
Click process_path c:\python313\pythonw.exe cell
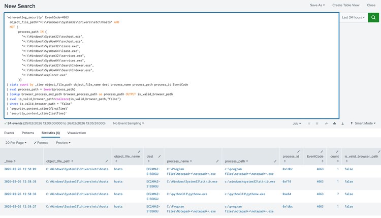click(245, 194)
